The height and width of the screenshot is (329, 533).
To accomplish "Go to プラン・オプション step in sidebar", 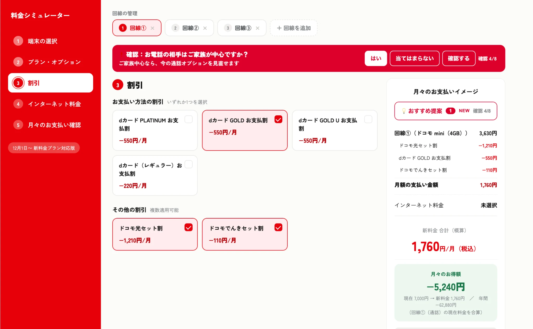I will click(x=50, y=62).
